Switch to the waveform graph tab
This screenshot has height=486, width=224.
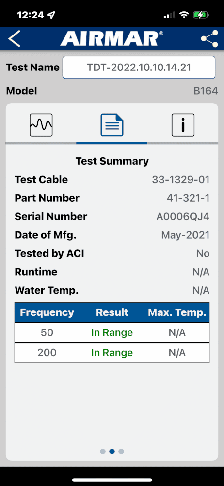point(41,125)
